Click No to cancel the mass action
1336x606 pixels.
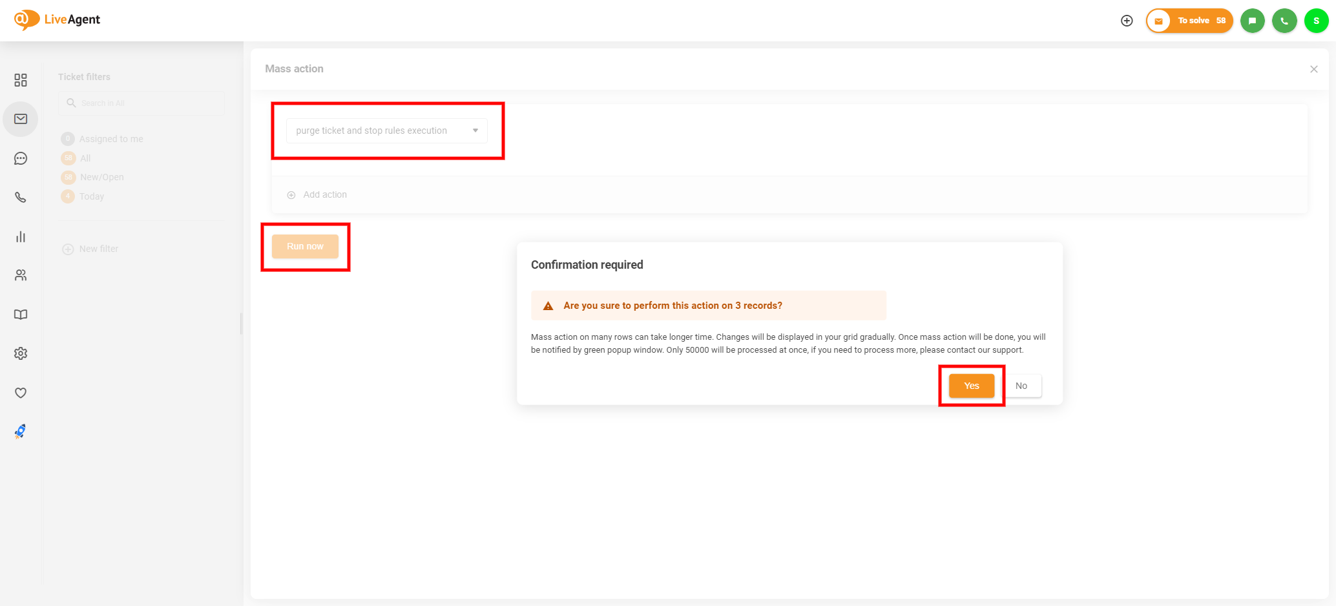point(1021,386)
